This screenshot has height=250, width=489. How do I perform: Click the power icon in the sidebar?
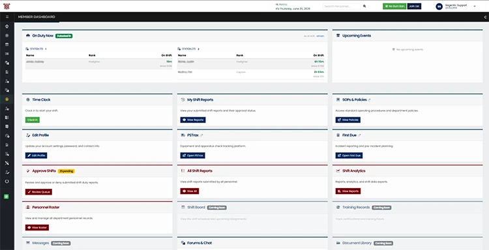point(7,181)
